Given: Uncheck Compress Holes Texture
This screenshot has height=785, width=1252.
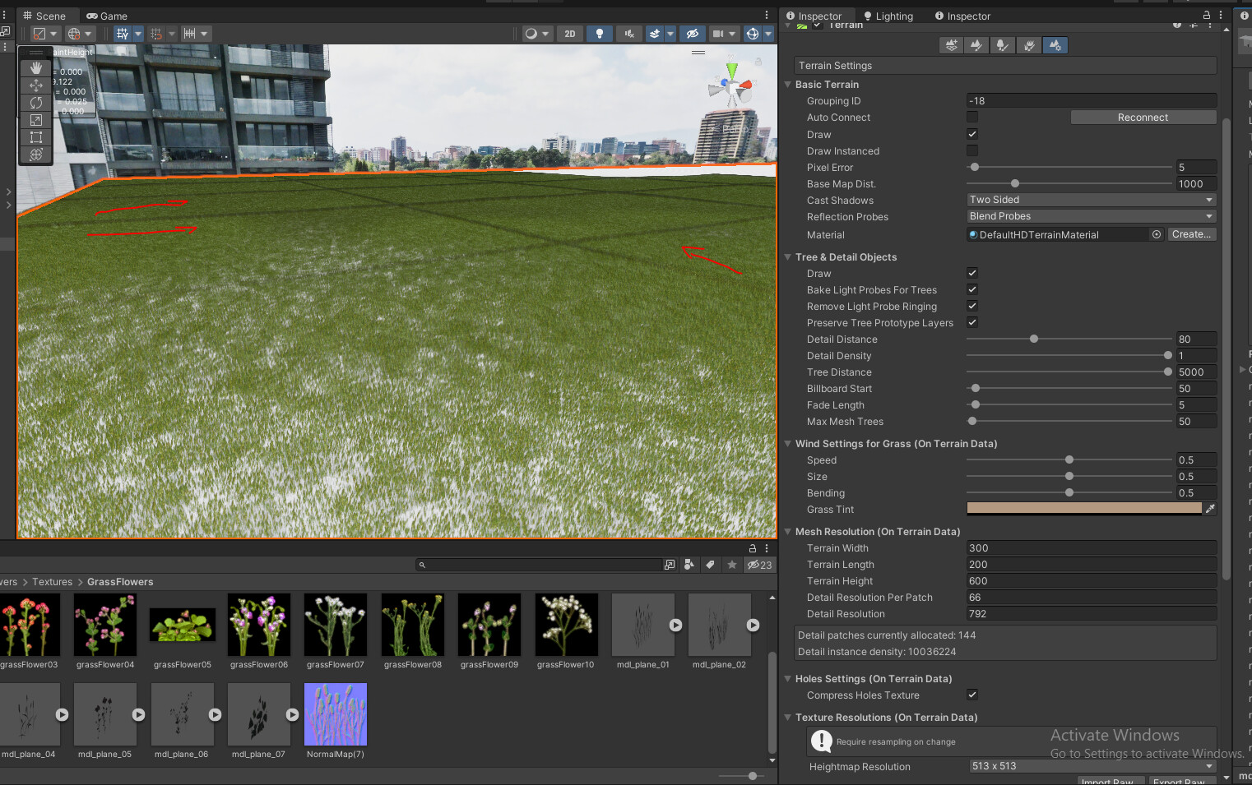Looking at the screenshot, I should click(x=971, y=695).
